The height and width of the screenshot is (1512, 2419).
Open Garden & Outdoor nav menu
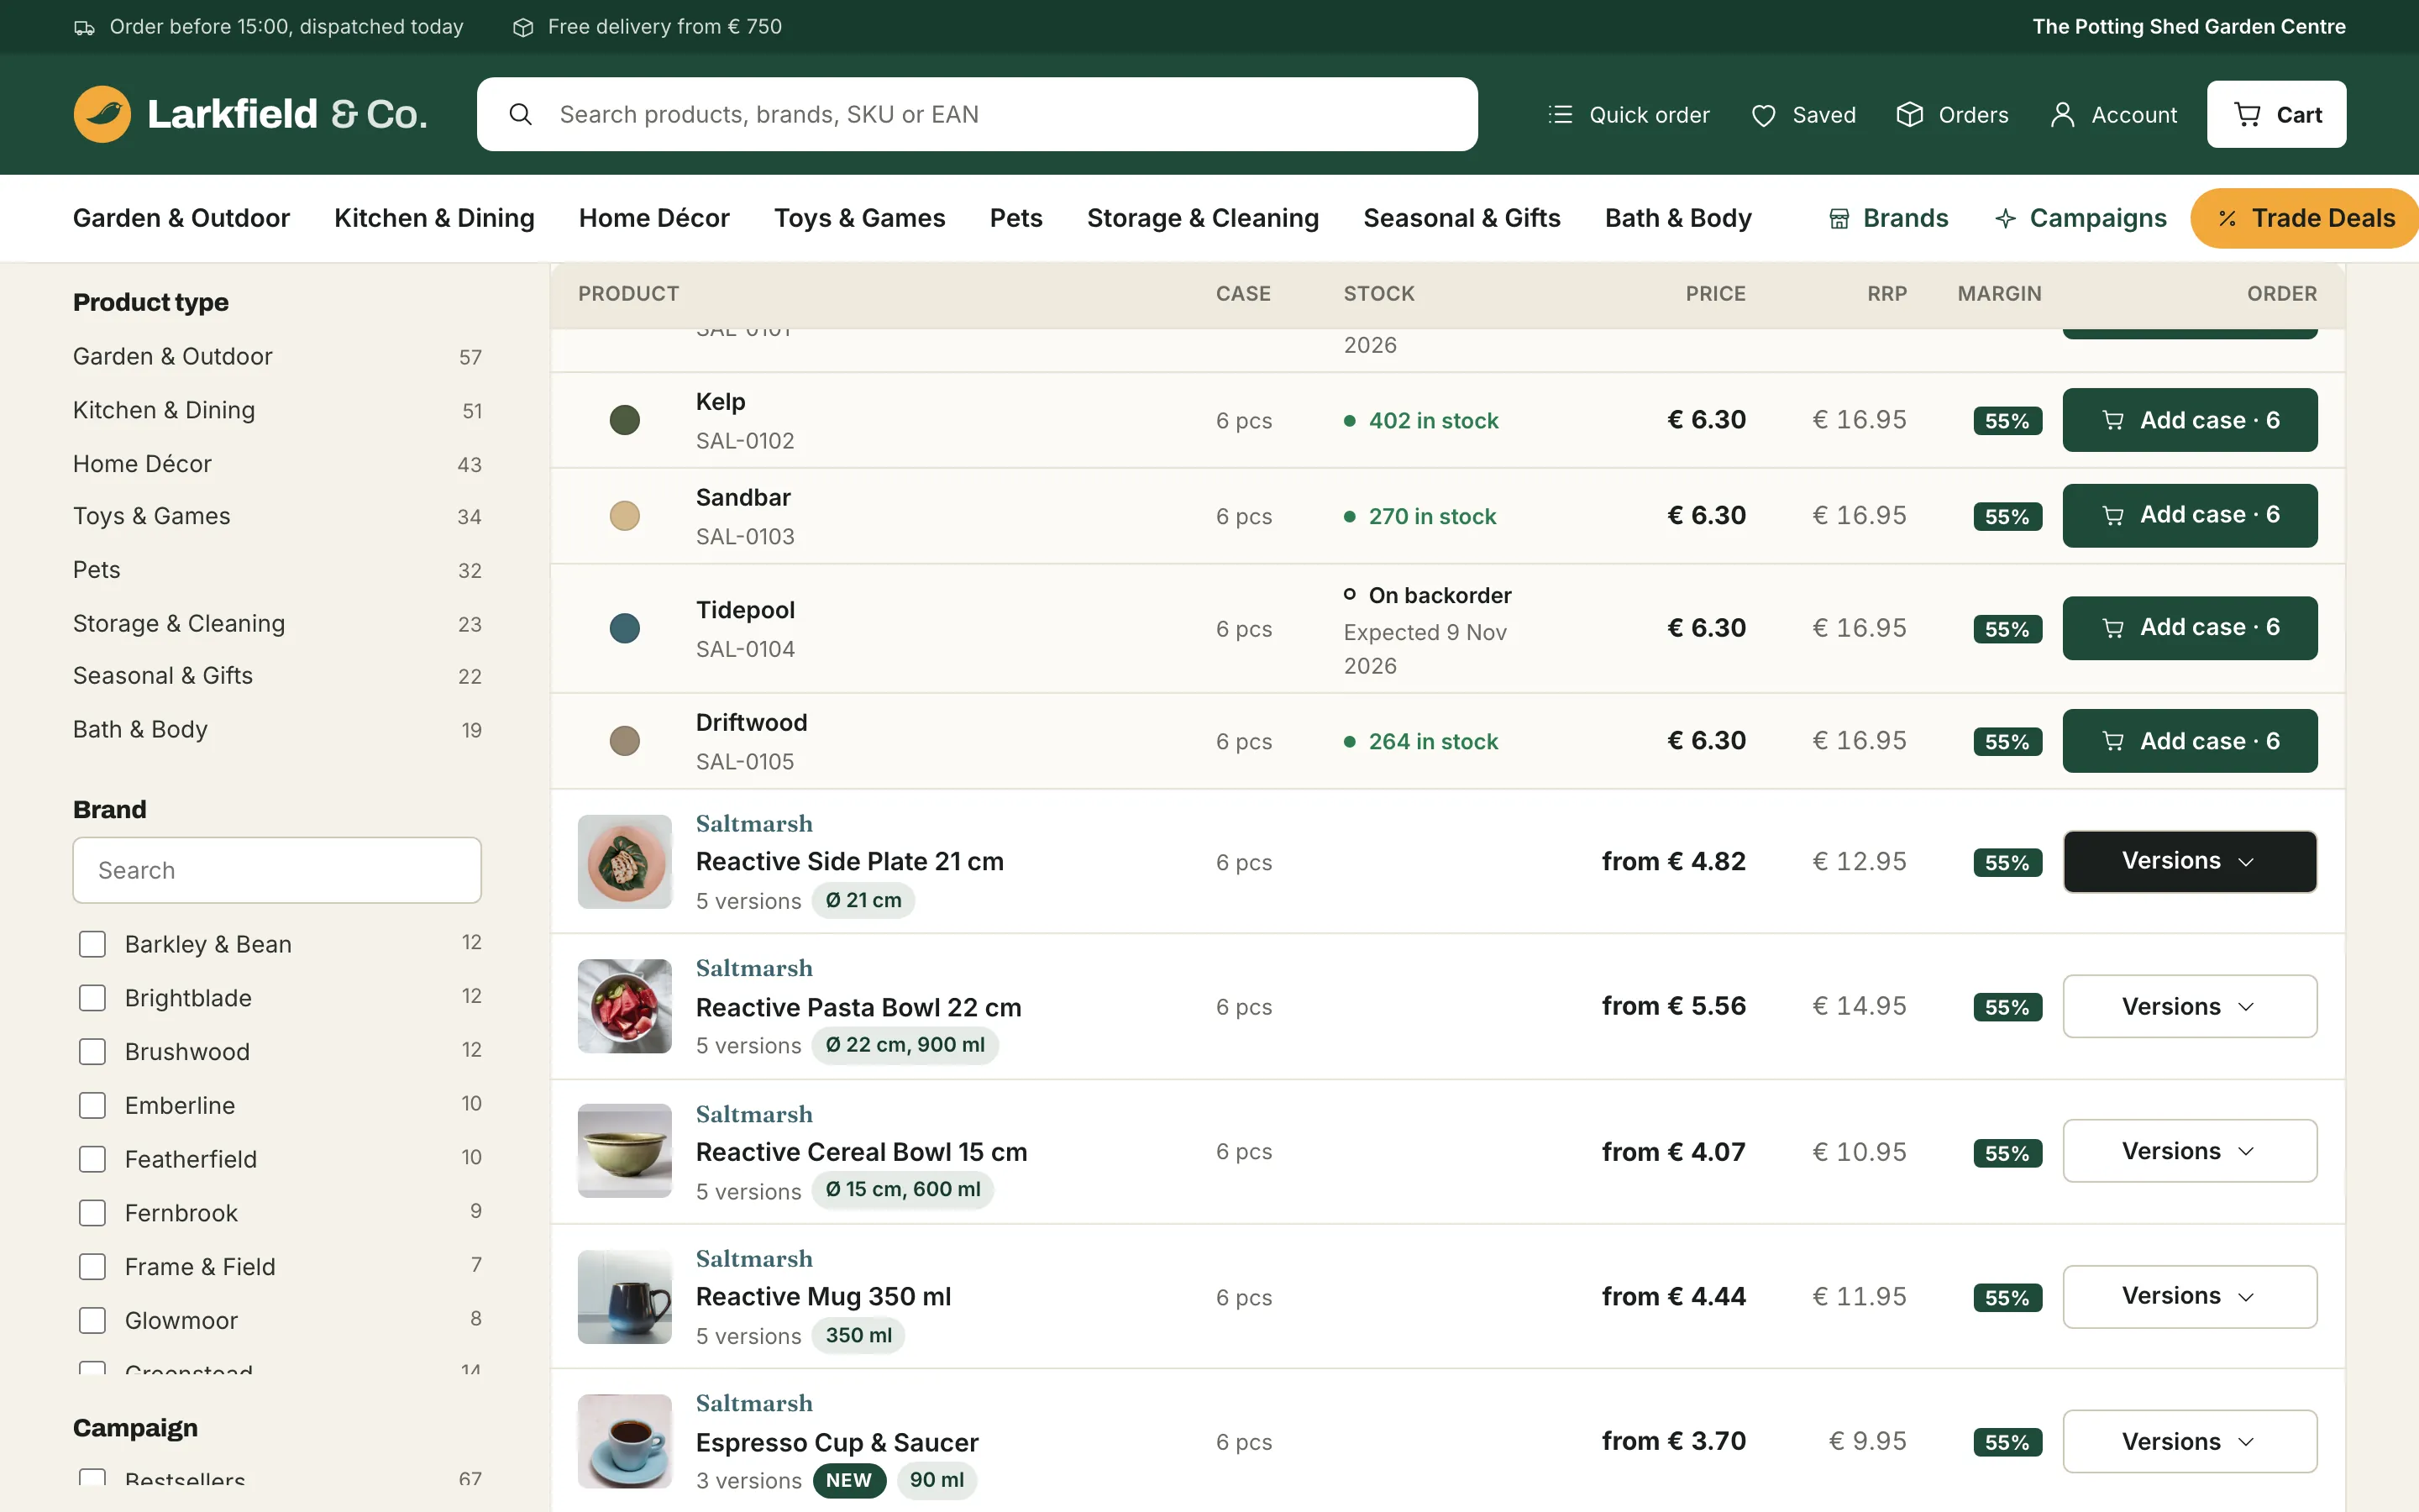coord(181,218)
